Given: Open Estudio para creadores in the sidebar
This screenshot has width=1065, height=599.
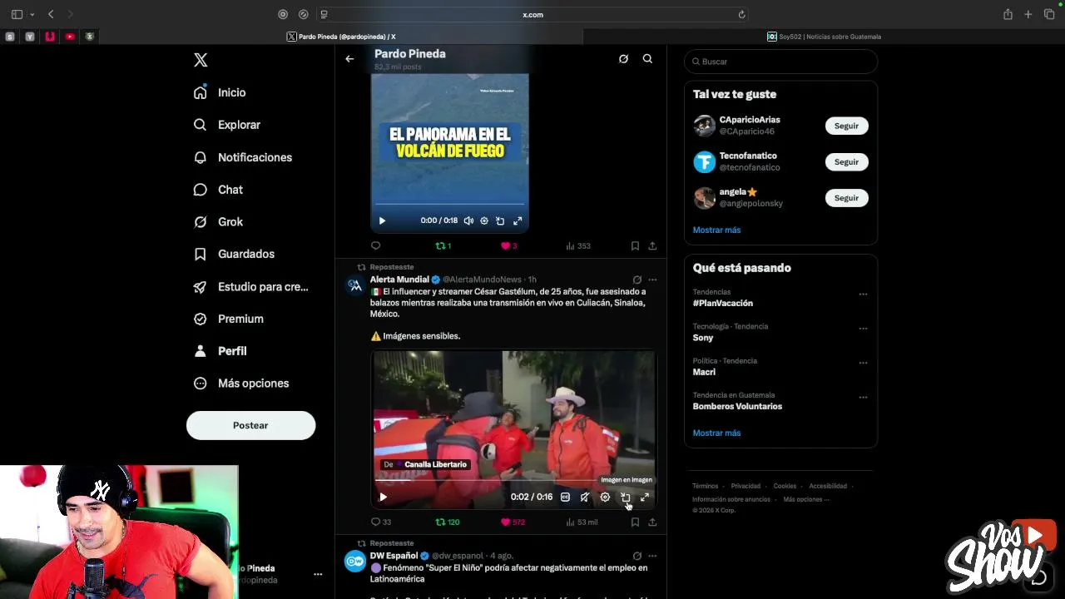Looking at the screenshot, I should pyautogui.click(x=250, y=287).
